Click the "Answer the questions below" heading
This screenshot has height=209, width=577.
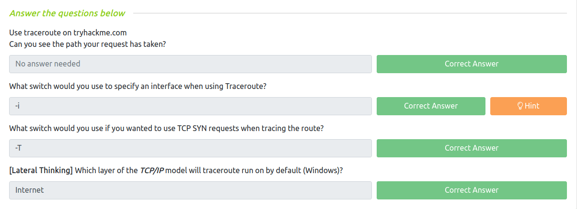pos(67,13)
